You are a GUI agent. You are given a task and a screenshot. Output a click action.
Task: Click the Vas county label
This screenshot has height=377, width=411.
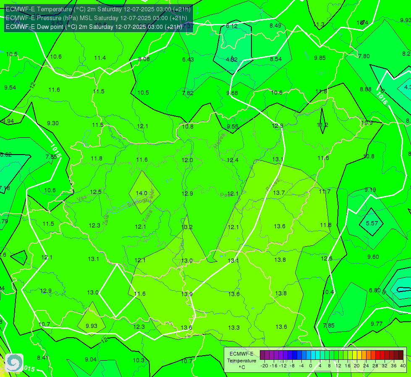tap(82, 199)
